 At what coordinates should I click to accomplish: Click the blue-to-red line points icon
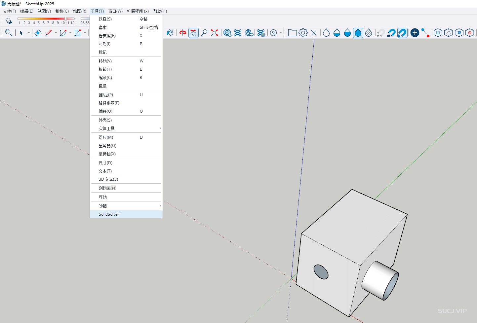click(x=425, y=33)
